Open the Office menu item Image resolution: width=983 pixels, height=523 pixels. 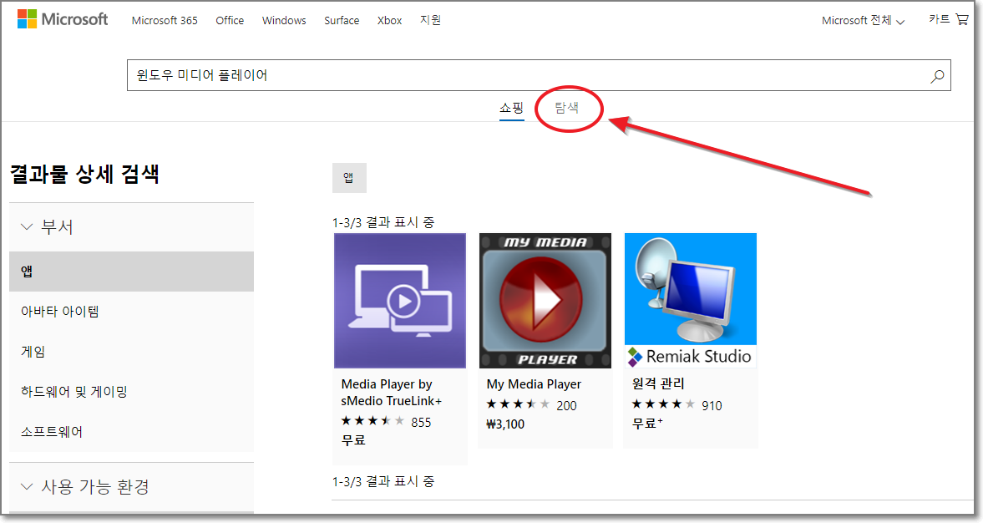point(230,21)
